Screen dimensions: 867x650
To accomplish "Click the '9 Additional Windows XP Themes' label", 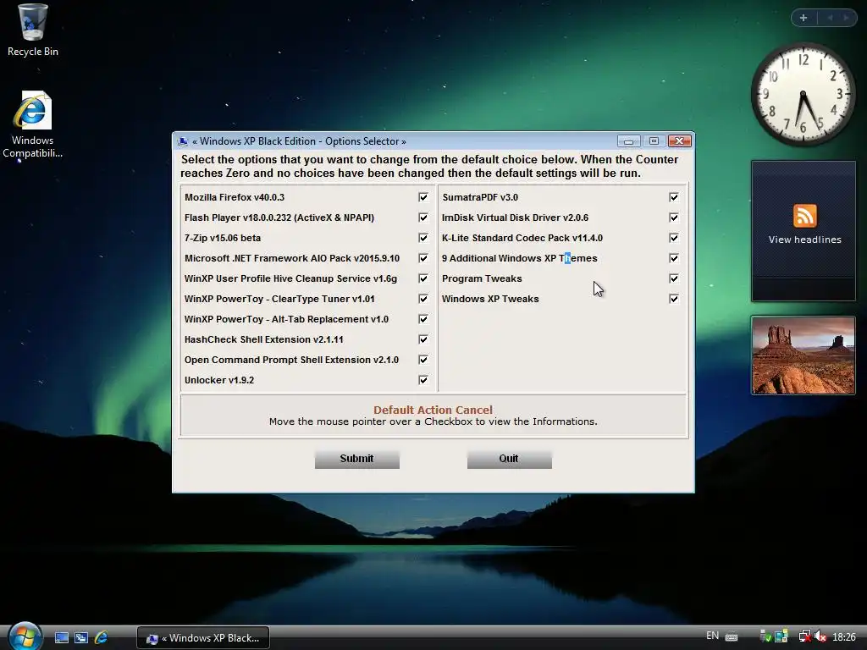I will [x=520, y=258].
